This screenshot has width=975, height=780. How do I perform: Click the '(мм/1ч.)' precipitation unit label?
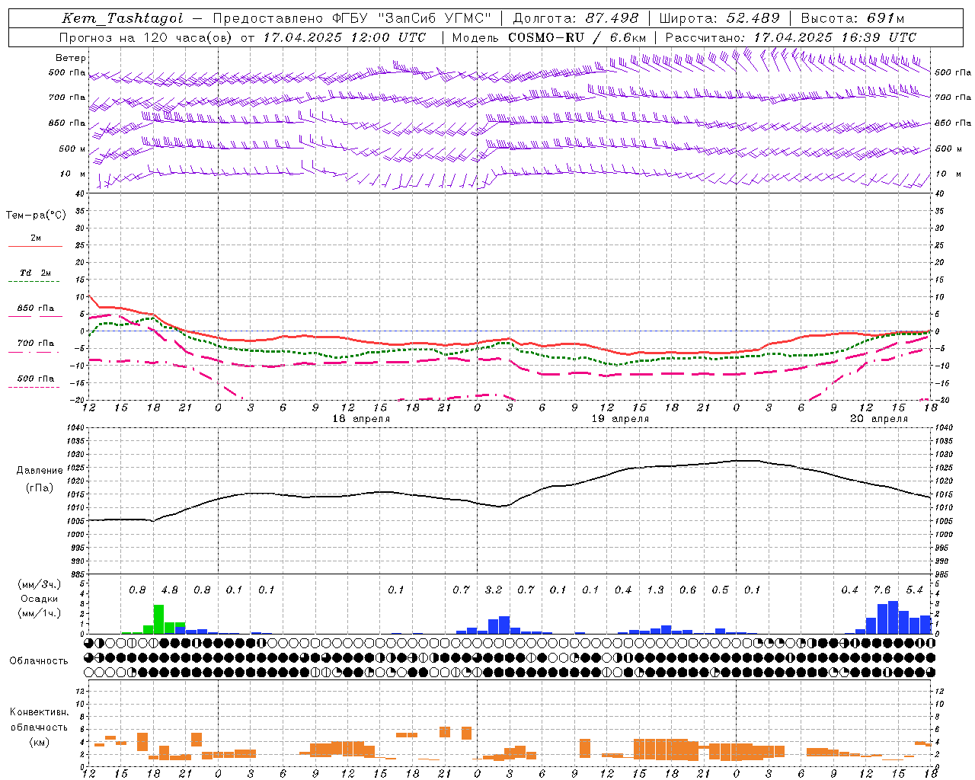click(39, 614)
